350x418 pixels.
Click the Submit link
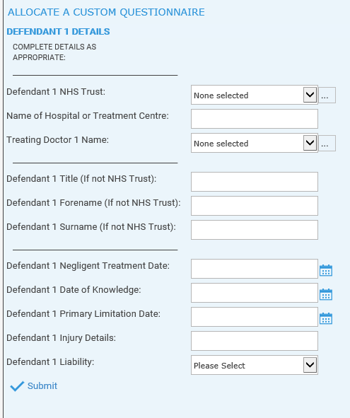(x=42, y=385)
